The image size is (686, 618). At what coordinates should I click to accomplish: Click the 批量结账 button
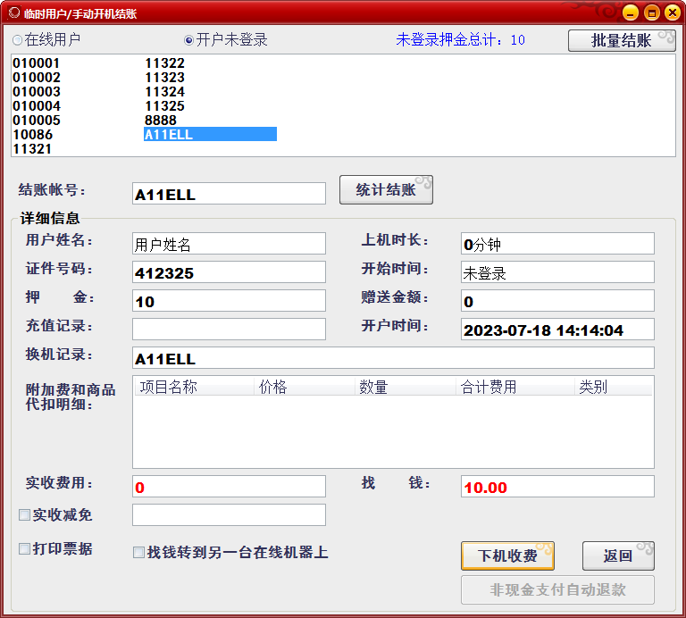(622, 40)
